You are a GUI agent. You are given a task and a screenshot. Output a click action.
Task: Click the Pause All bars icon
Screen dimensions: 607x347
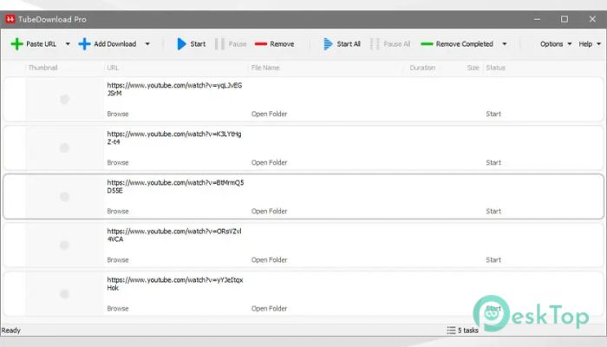(x=375, y=43)
